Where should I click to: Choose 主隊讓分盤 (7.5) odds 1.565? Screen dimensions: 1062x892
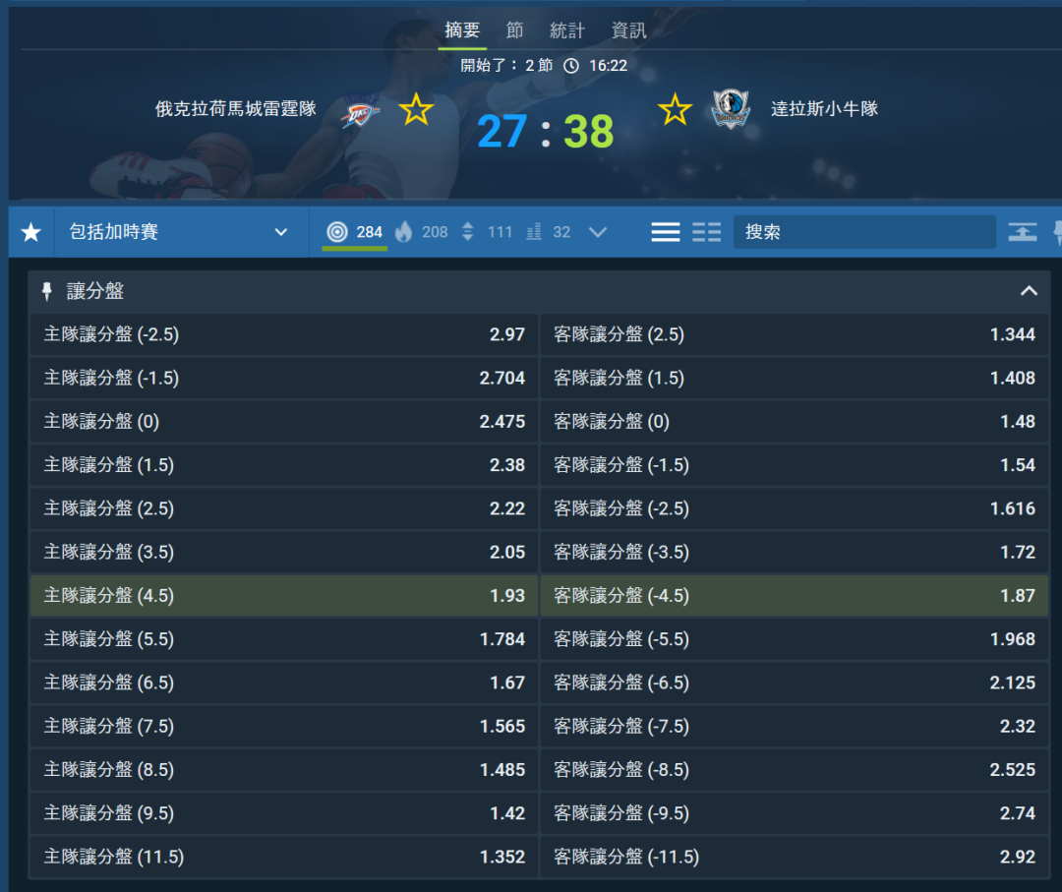click(x=284, y=726)
